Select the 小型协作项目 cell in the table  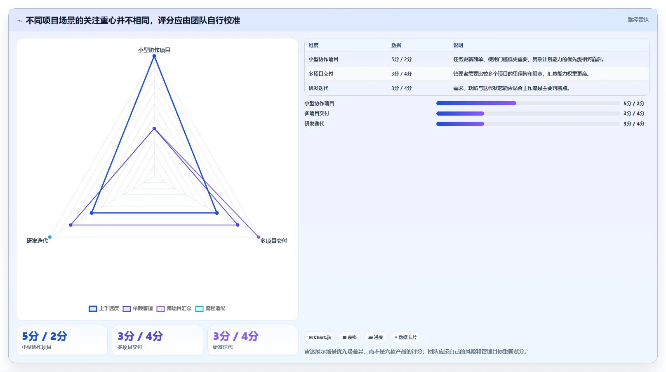click(x=323, y=59)
